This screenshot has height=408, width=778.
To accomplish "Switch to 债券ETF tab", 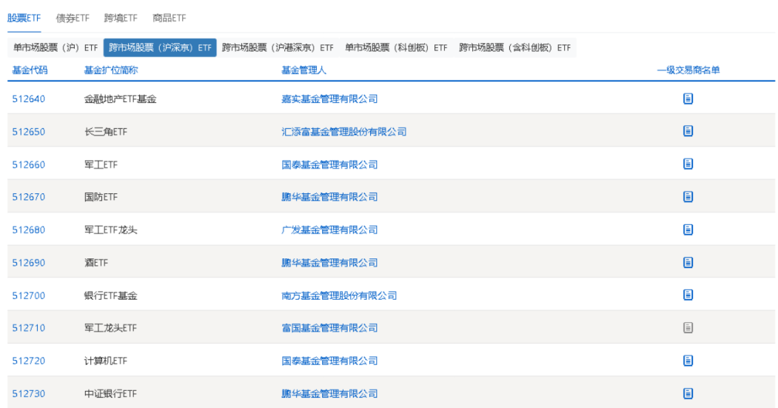I will tap(73, 18).
